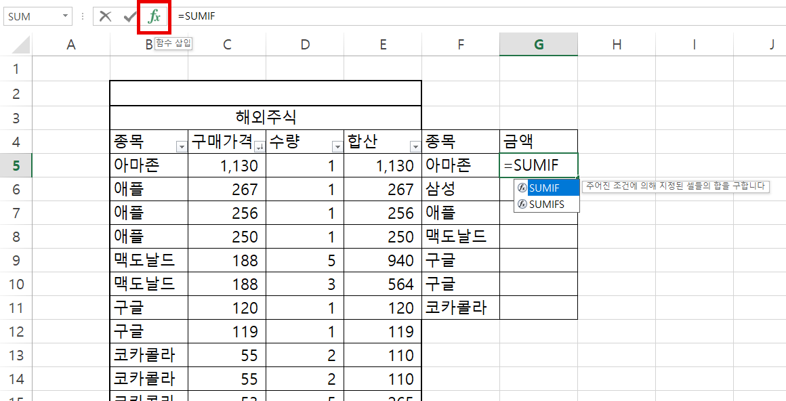
Task: Click 코카콜라 in row 13 column B
Action: point(149,356)
